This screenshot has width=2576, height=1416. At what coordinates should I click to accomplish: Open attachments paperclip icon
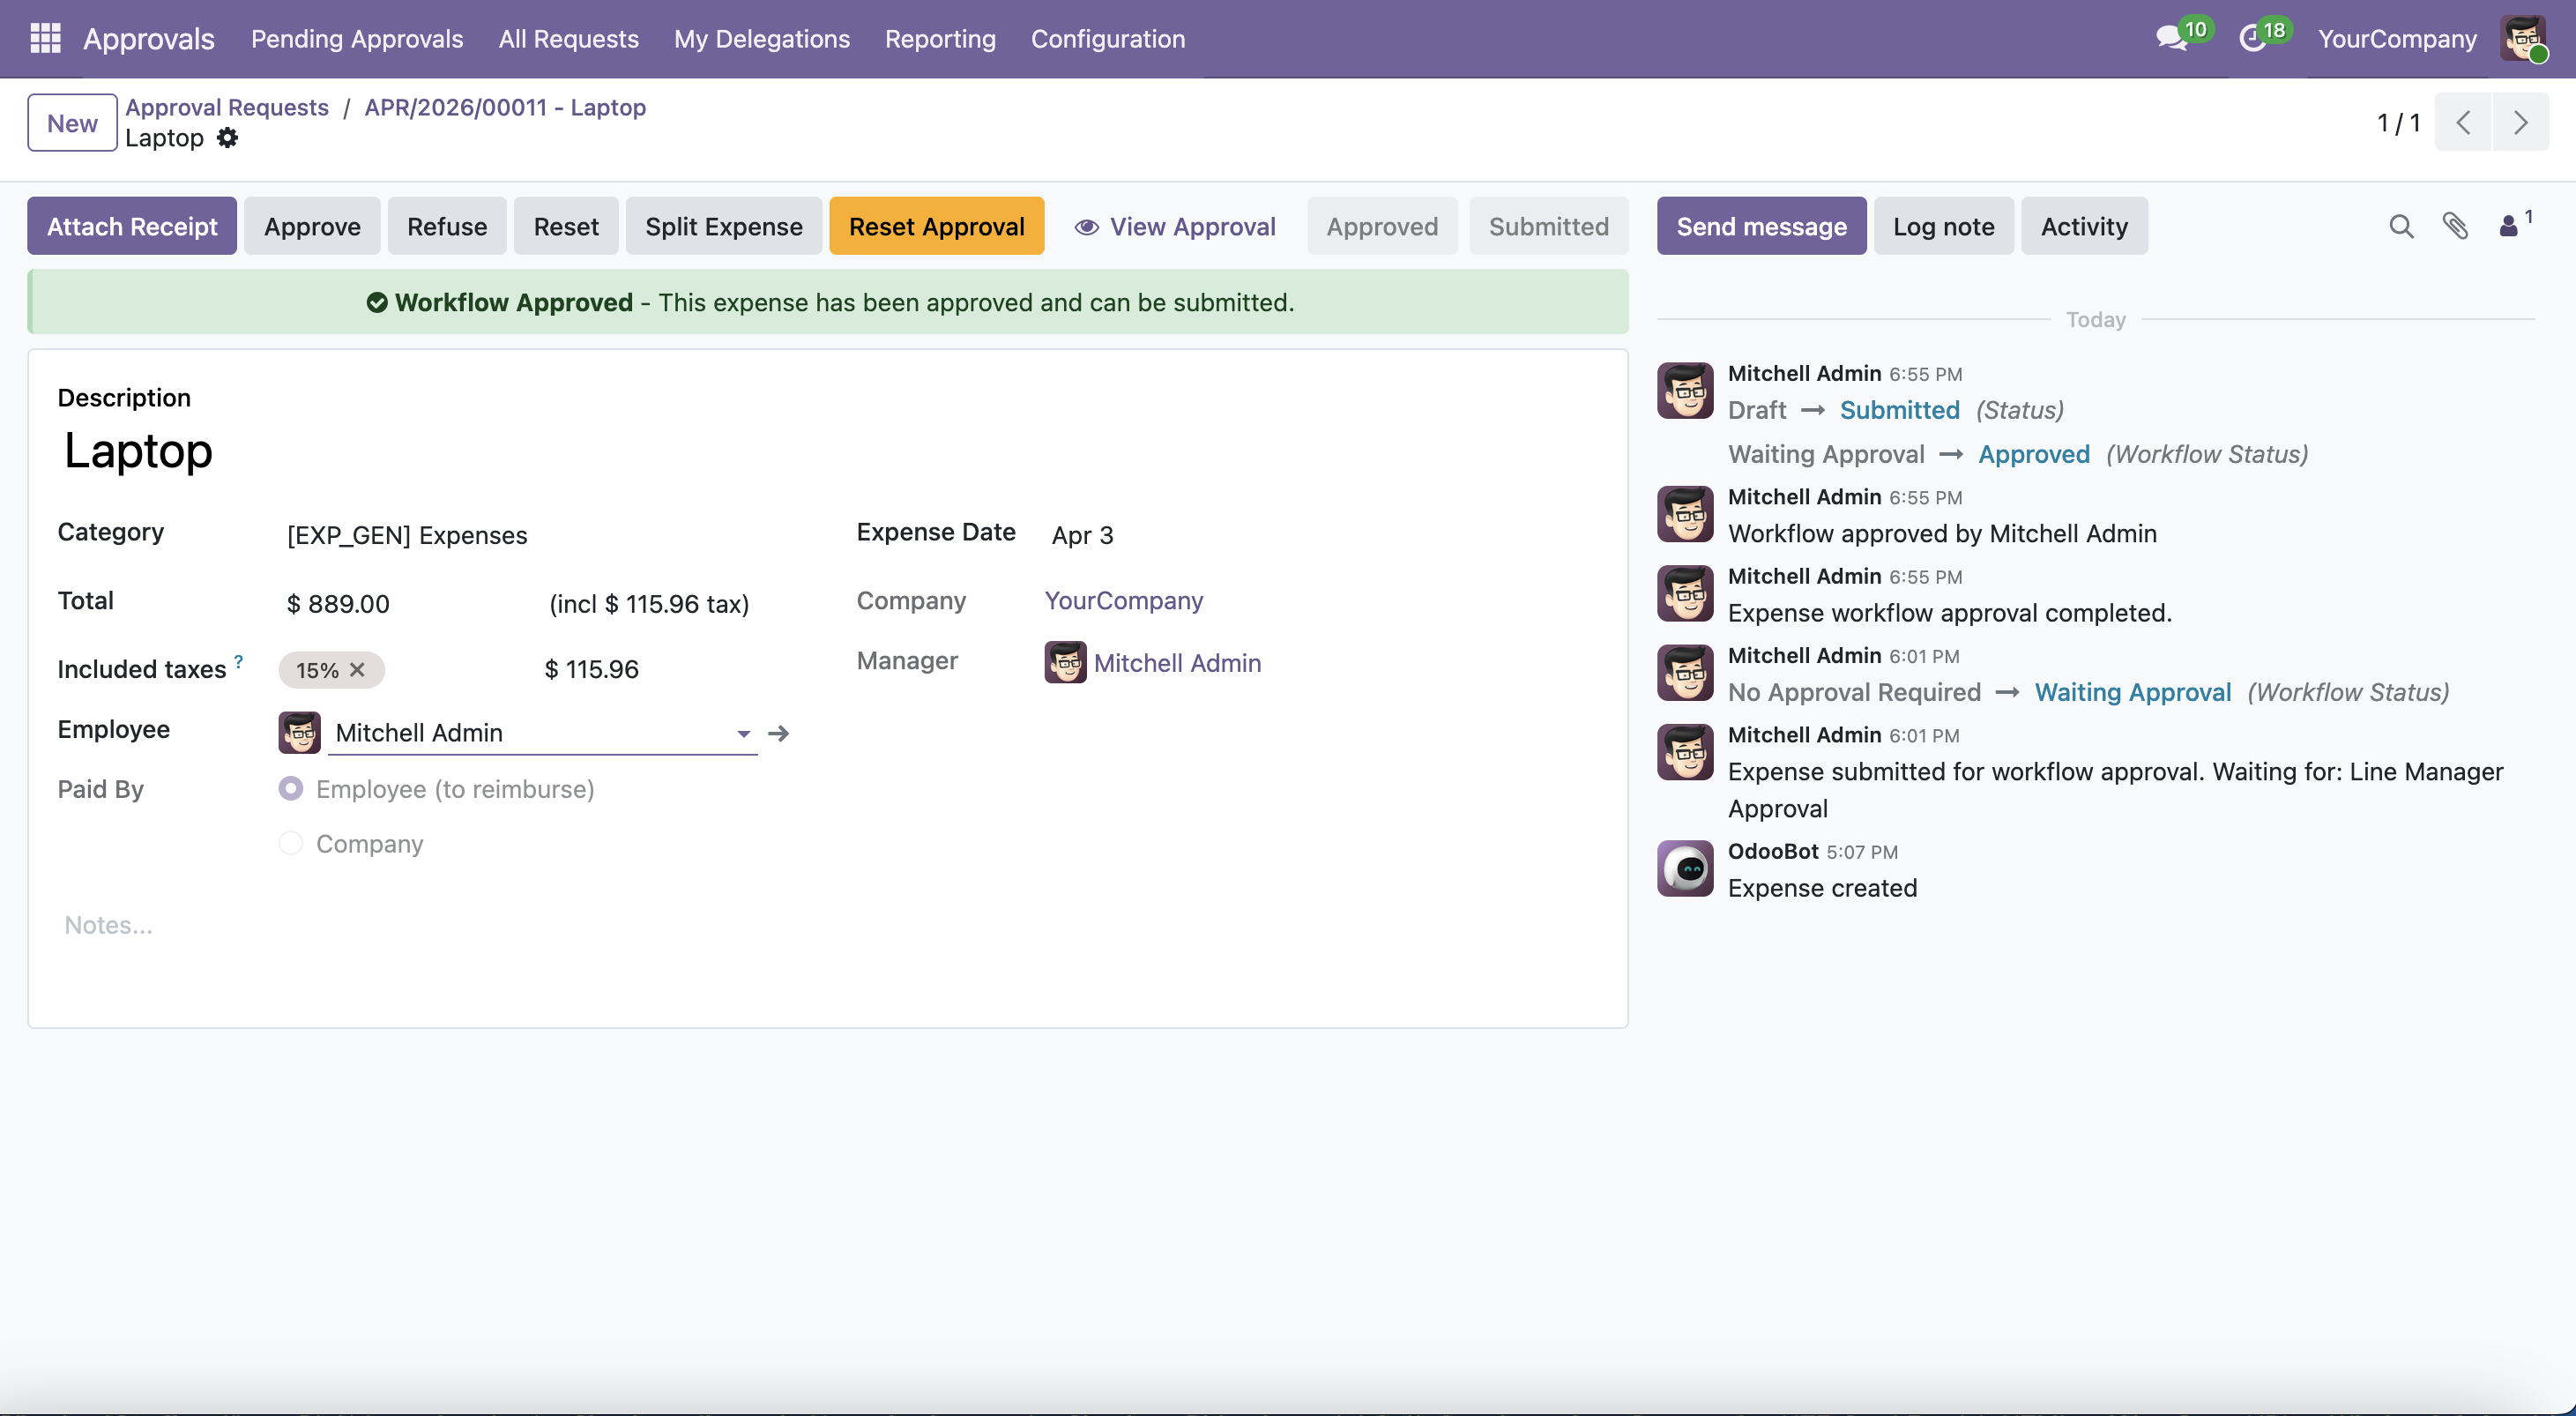coord(2456,227)
